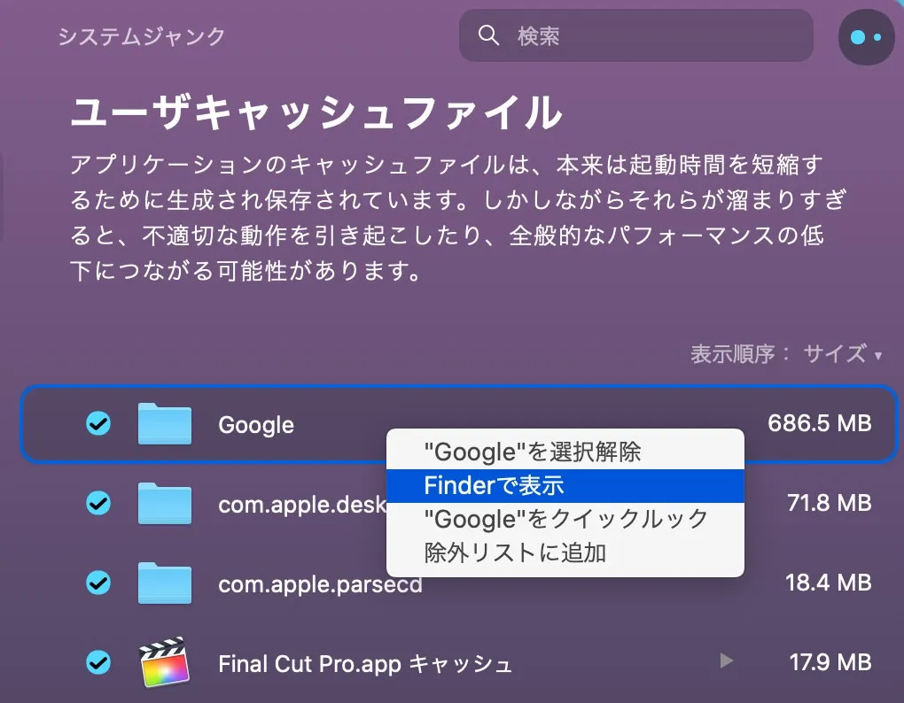Screen dimensions: 904x703
Task: Go back to システムジャンク
Action: tap(141, 36)
